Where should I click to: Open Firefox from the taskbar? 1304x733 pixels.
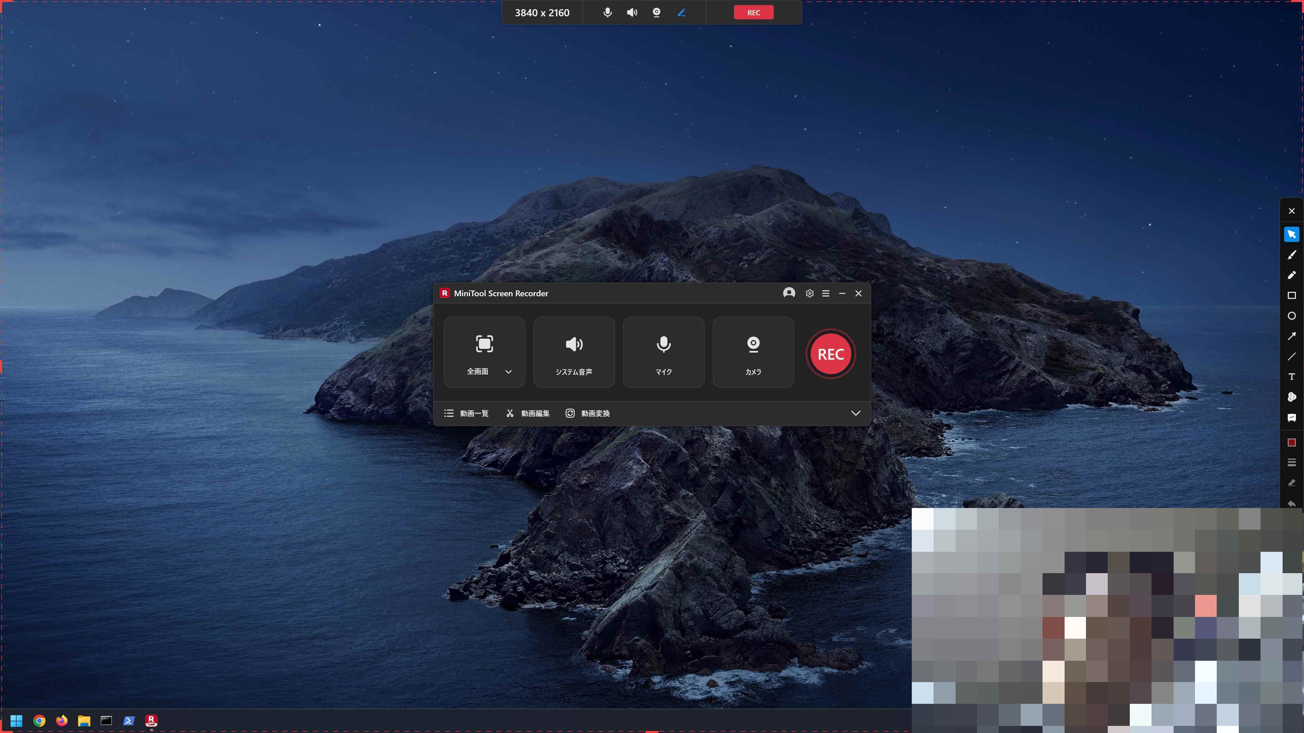[x=62, y=720]
